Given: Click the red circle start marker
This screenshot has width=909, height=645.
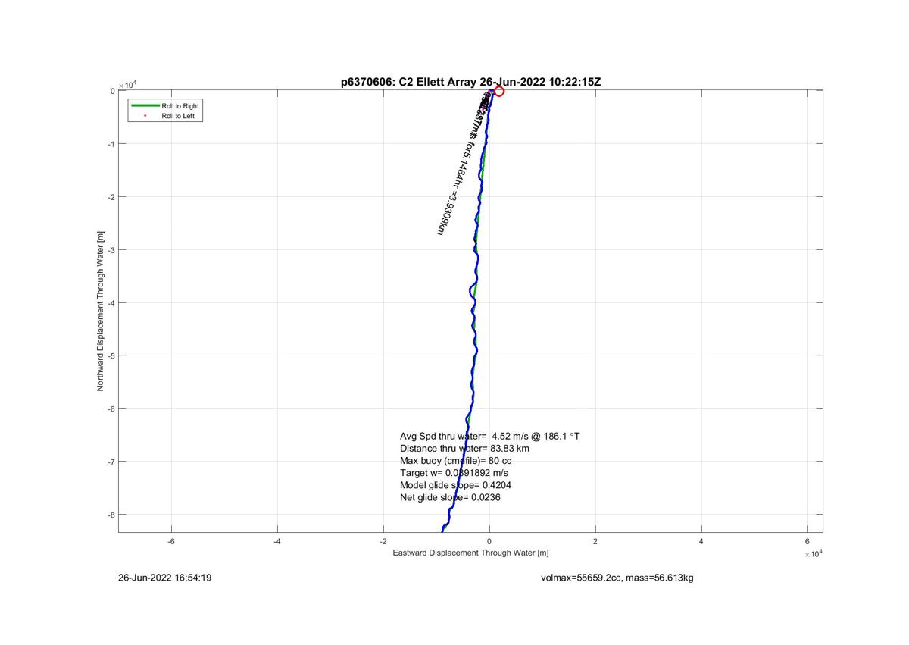Looking at the screenshot, I should pos(498,92).
